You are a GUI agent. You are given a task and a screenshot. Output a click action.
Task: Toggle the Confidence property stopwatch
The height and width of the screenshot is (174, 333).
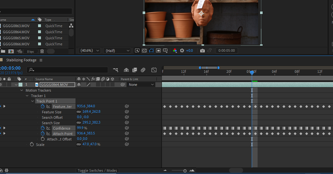pos(43,128)
